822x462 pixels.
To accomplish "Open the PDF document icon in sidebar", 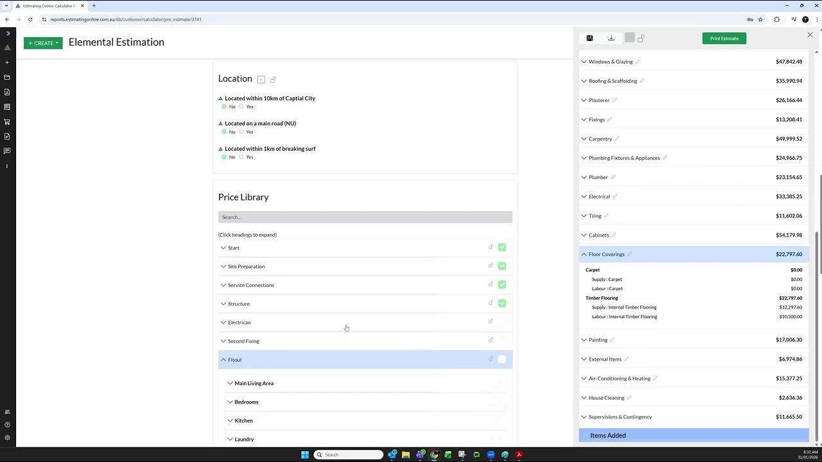I will tap(7, 92).
